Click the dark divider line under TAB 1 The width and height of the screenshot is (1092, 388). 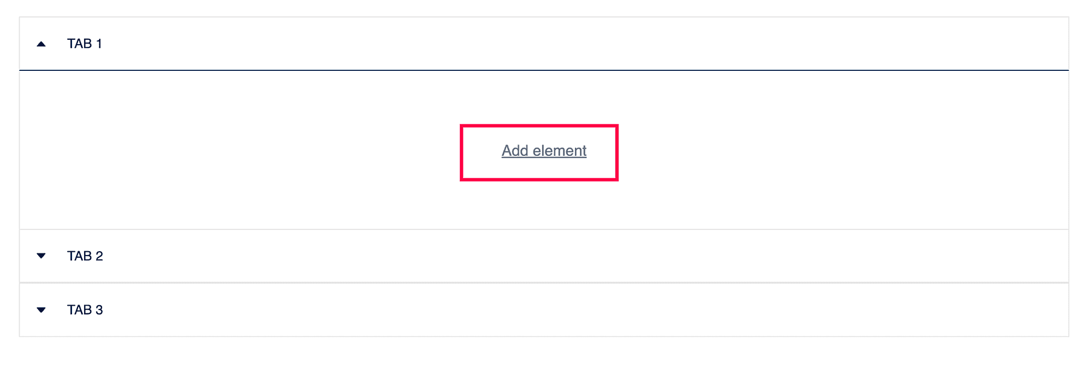(546, 70)
